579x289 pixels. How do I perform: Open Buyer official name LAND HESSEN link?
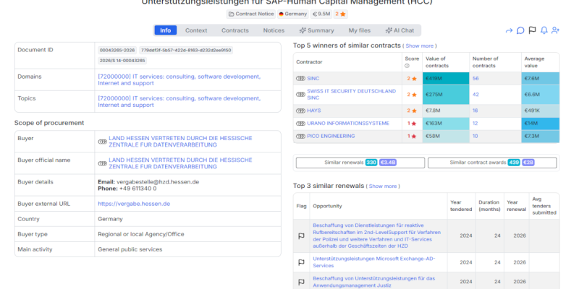point(180,163)
